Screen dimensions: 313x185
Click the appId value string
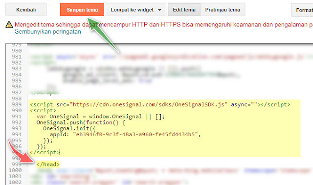click(135, 134)
